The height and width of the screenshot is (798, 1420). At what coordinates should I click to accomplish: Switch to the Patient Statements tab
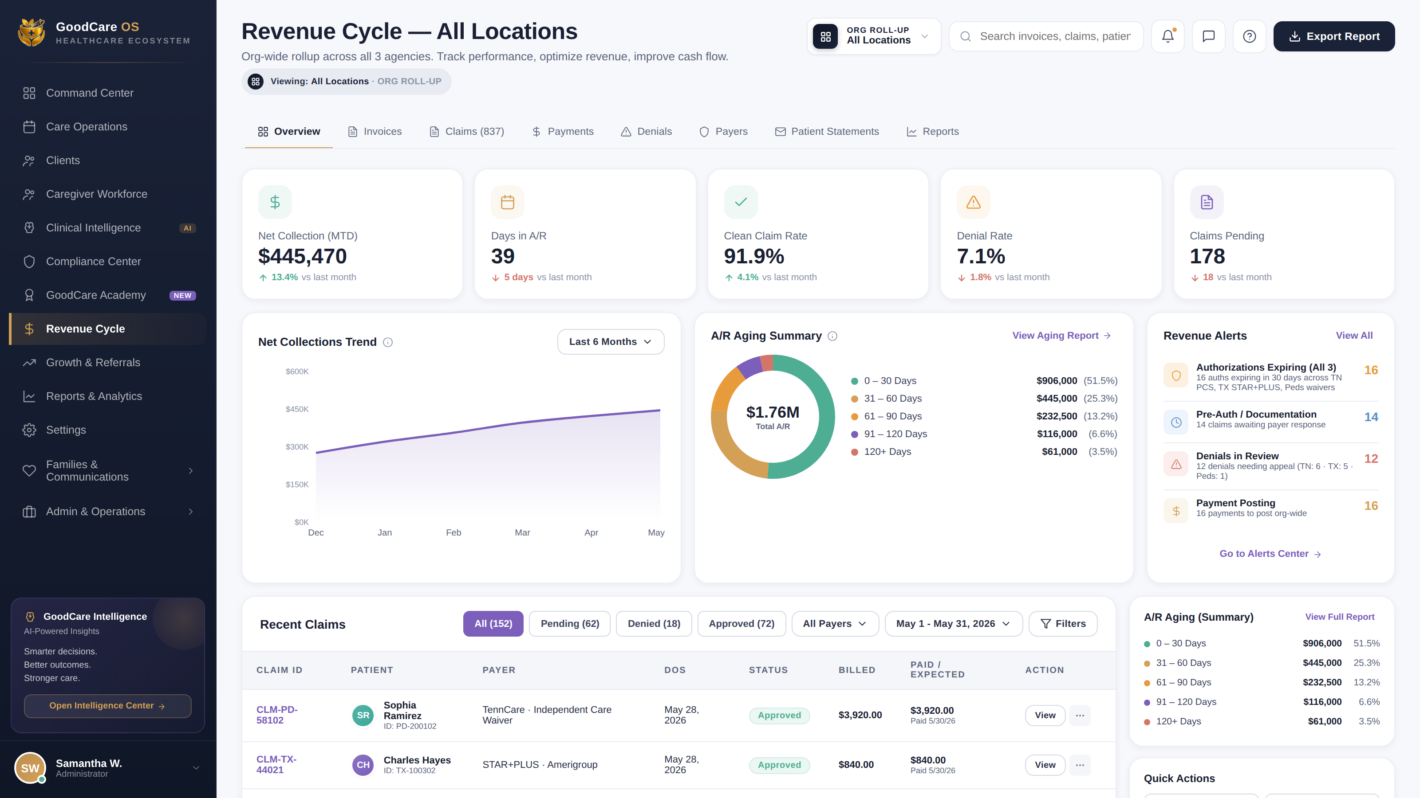point(828,132)
